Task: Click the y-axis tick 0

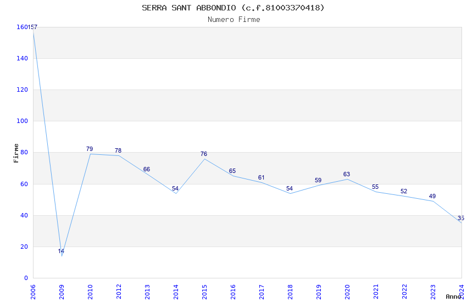Action: pos(26,278)
